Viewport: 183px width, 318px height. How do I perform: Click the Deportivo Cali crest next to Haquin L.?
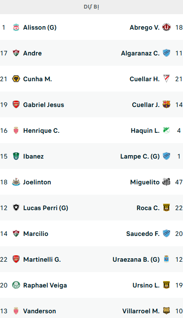tap(166, 130)
